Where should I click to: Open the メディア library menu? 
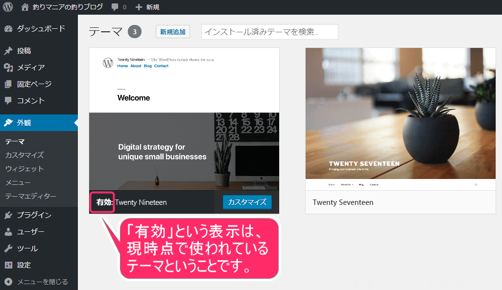point(30,67)
